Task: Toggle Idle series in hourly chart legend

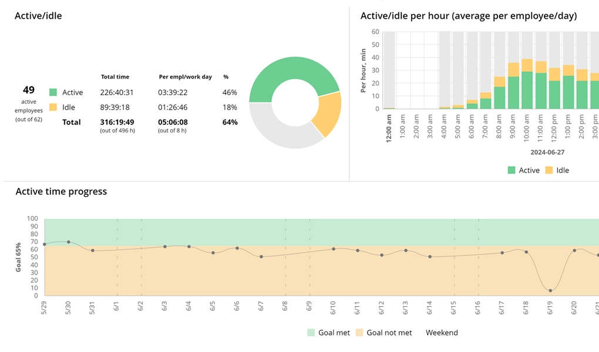Action: pyautogui.click(x=556, y=170)
